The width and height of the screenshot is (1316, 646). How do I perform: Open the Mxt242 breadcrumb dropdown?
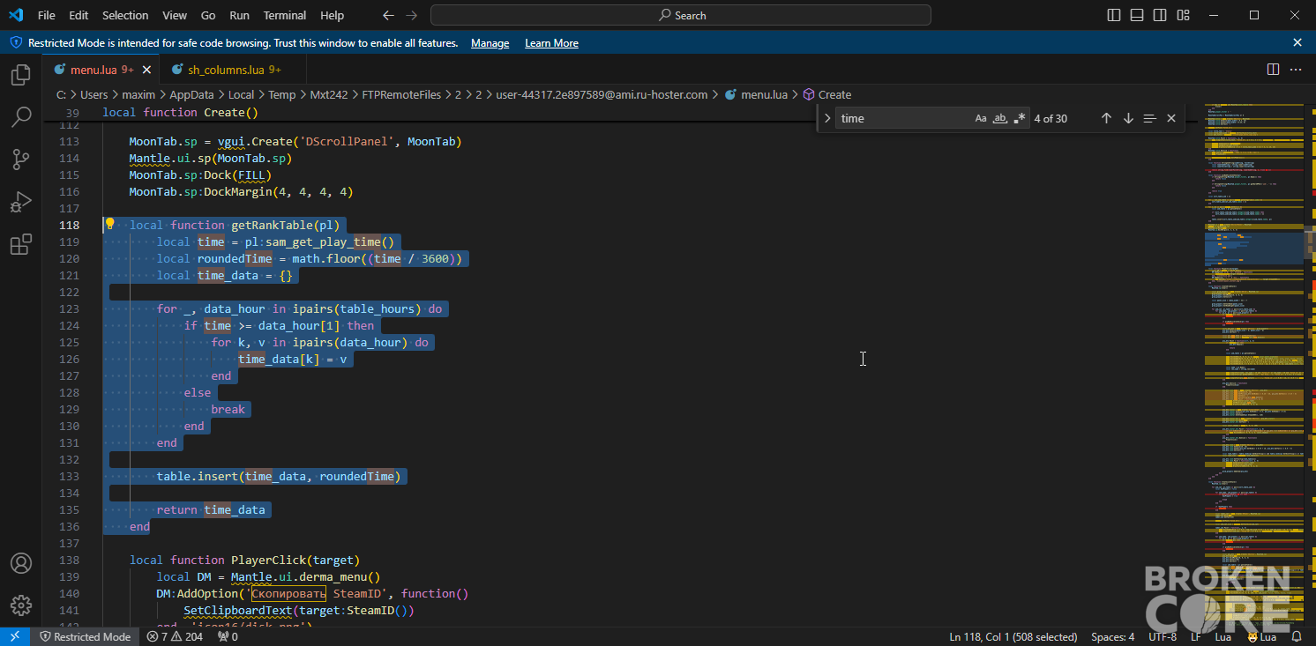click(x=328, y=94)
